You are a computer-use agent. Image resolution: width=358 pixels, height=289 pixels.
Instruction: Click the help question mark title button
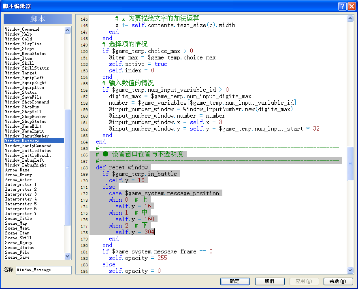[342, 6]
